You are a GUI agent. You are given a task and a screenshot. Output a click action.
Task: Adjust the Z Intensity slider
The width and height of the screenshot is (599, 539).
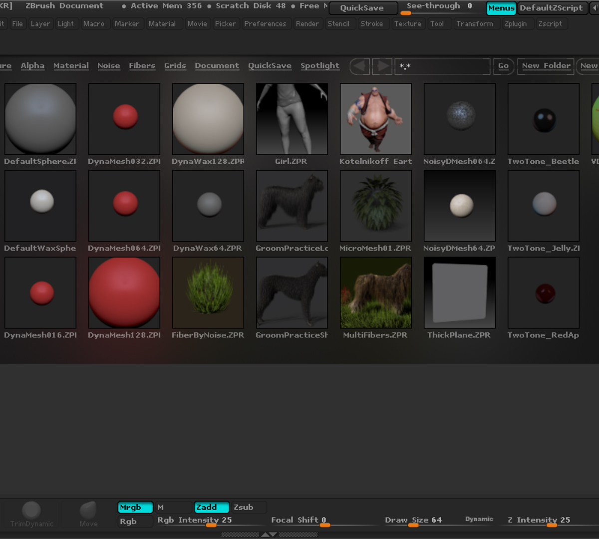click(x=552, y=522)
